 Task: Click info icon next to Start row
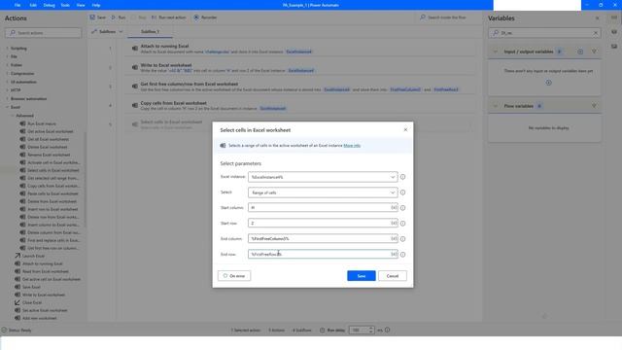point(402,224)
